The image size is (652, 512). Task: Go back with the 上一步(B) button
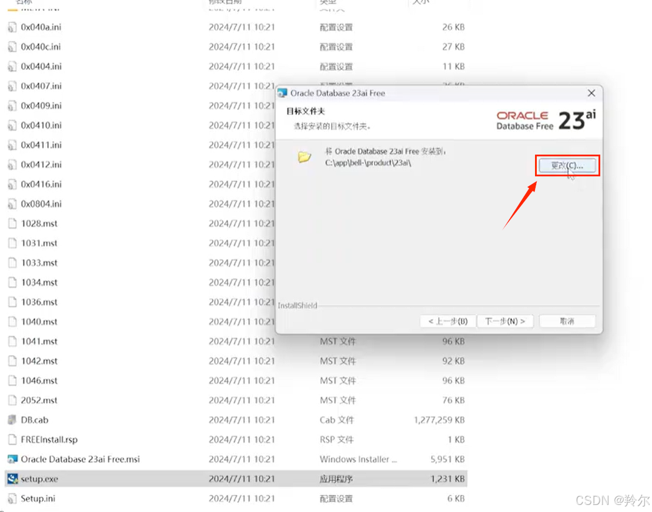[x=448, y=321]
